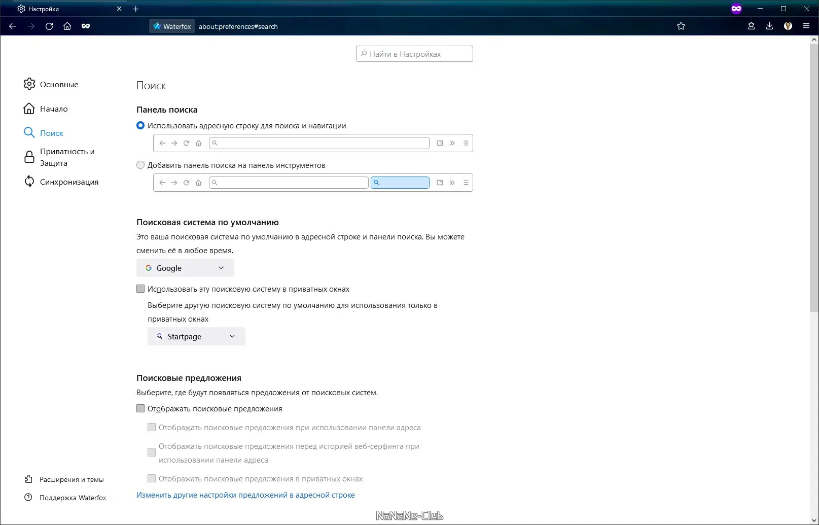819x525 pixels.
Task: Select 'Добавить панель поиска на панель инструментов'
Action: pyautogui.click(x=140, y=165)
